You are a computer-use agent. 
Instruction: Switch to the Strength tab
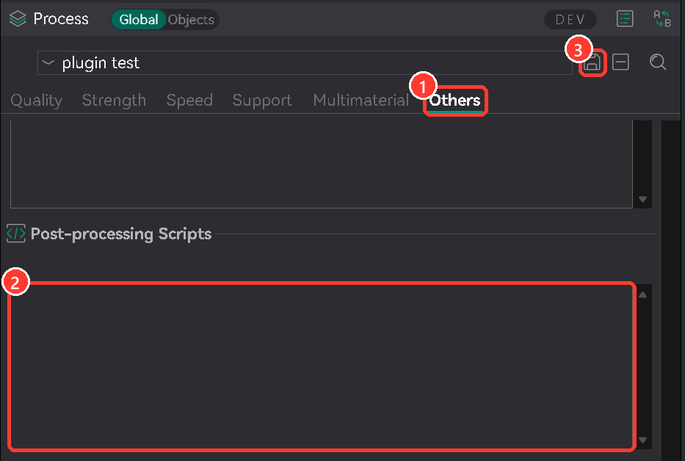point(114,101)
